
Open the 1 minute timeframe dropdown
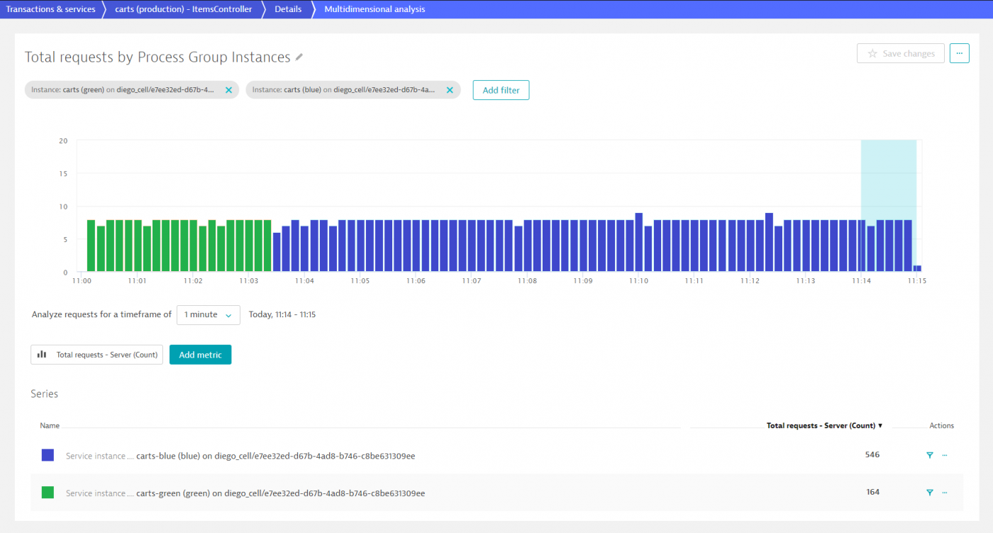coord(208,314)
